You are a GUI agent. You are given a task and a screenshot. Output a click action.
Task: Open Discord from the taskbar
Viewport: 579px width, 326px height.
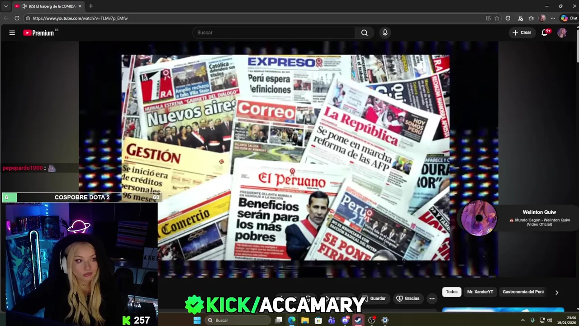(x=345, y=320)
